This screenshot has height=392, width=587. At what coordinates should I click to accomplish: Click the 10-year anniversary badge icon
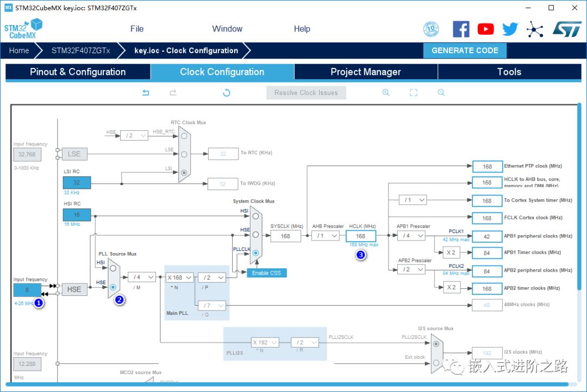click(431, 29)
